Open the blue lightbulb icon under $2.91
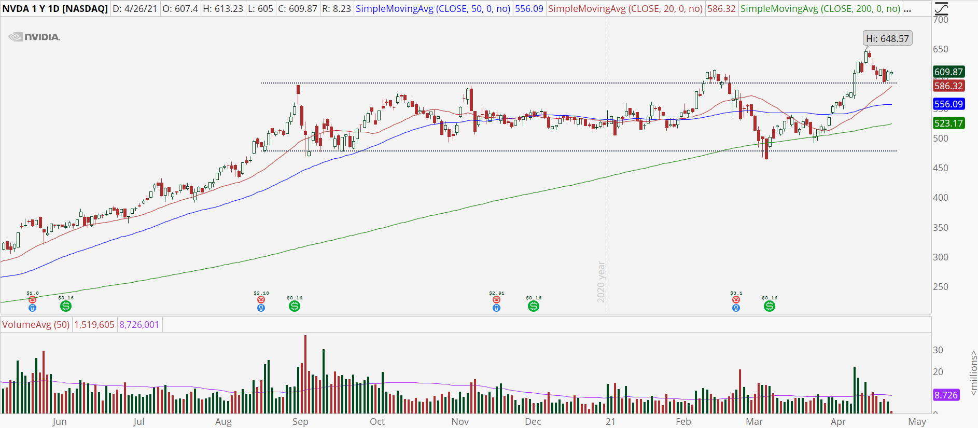This screenshot has width=978, height=428. (496, 308)
